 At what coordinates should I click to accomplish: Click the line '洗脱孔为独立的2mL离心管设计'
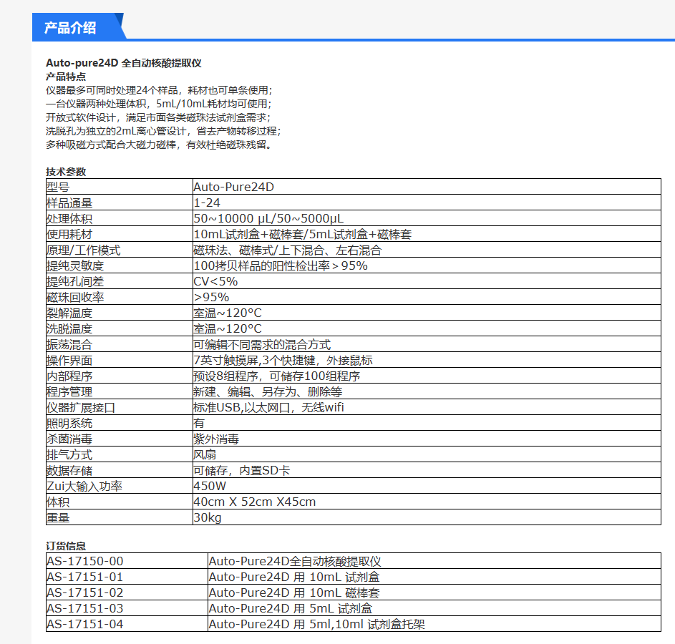(116, 131)
